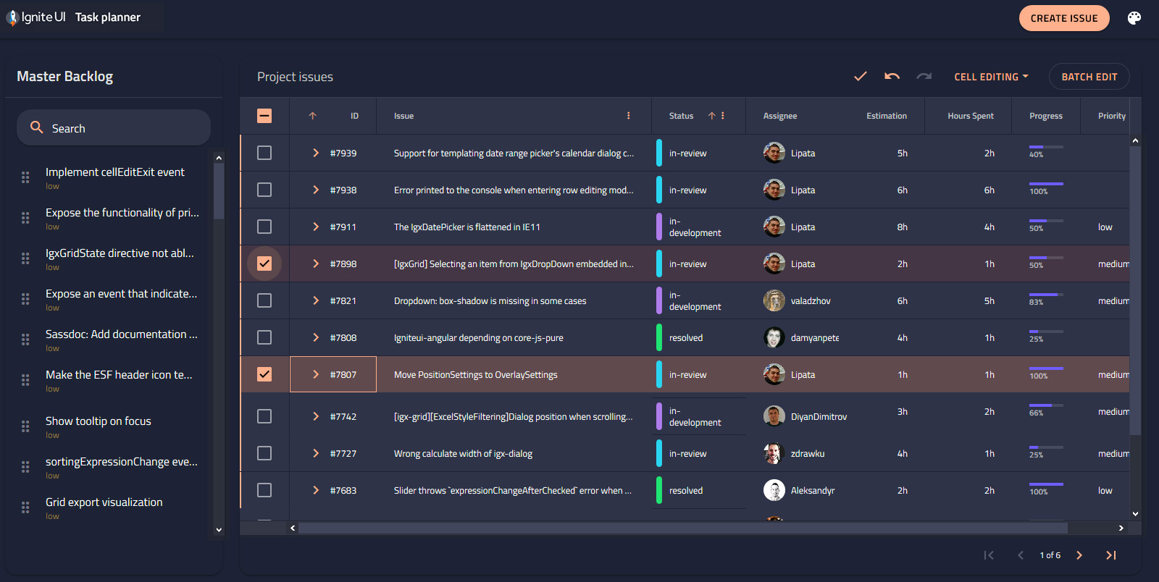Viewport: 1159px width, 582px height.
Task: Jump to last page icon
Action: [1111, 555]
